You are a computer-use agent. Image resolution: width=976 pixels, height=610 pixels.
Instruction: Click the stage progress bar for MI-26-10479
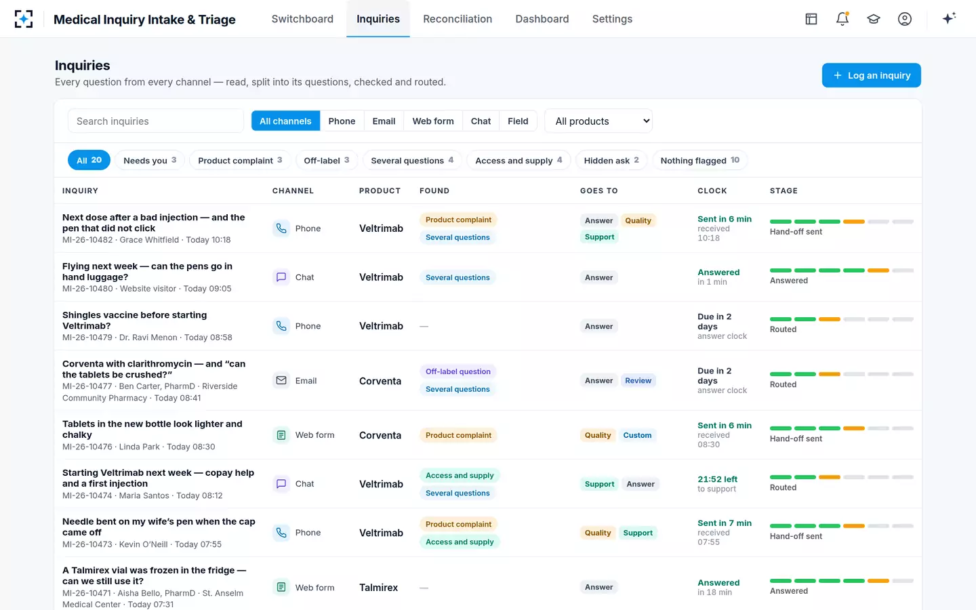pyautogui.click(x=842, y=319)
